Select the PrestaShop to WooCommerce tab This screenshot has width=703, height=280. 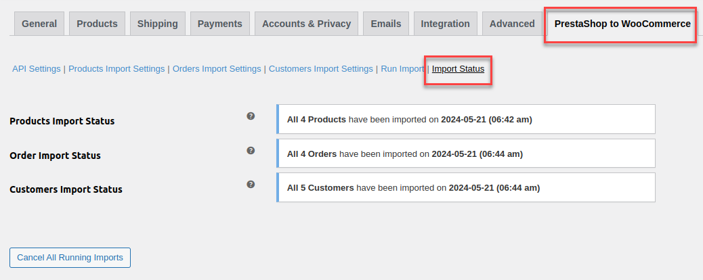pos(622,24)
